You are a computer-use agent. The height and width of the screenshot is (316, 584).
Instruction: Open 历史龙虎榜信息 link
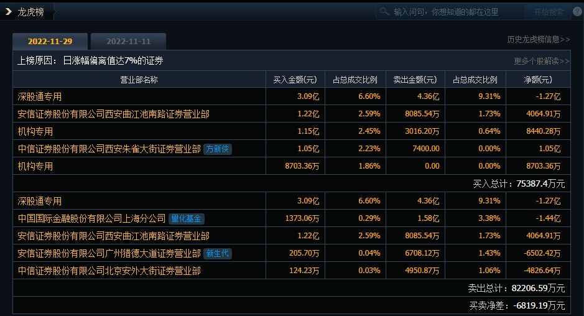click(x=538, y=39)
